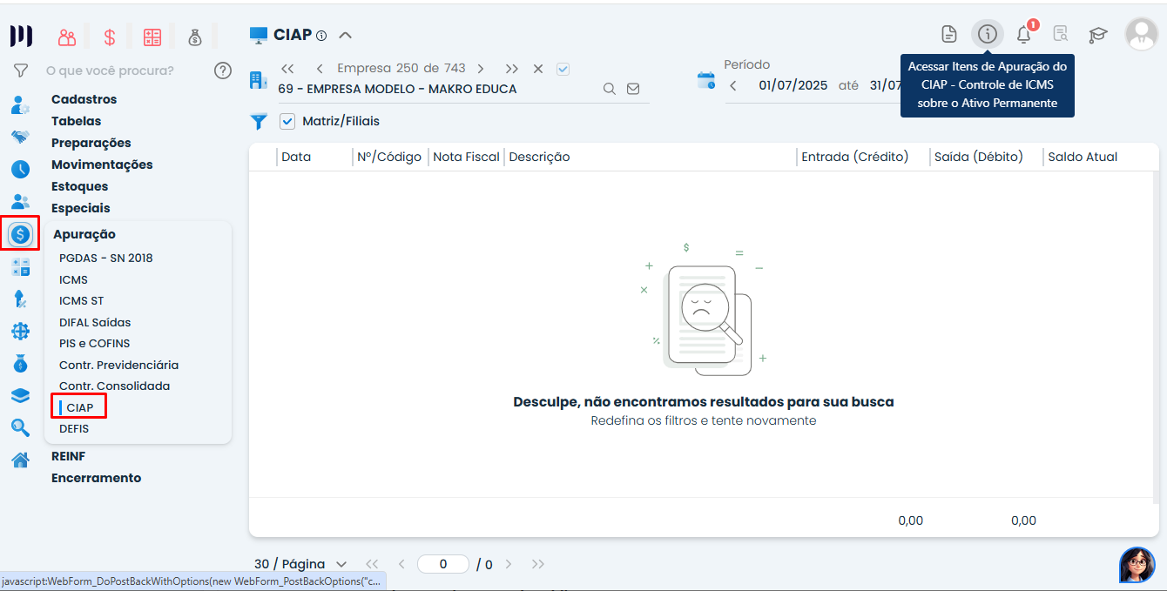Viewport: 1167px width, 591px height.
Task: Go to next company arrow
Action: click(x=481, y=69)
